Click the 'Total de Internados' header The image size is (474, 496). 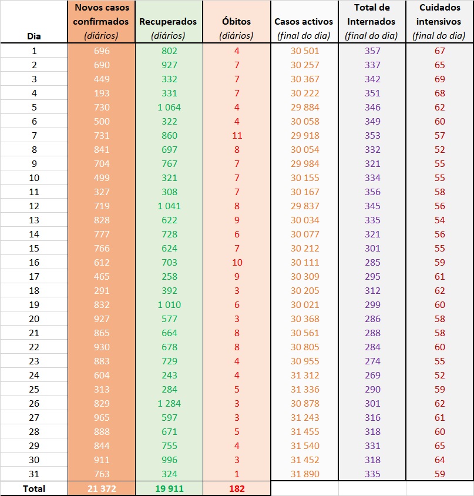coord(372,22)
